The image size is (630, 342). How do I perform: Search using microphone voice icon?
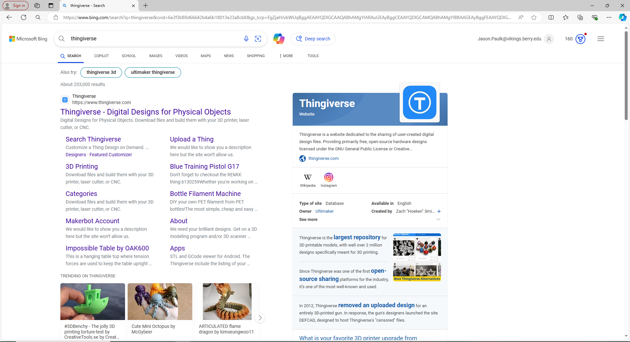[x=246, y=39]
